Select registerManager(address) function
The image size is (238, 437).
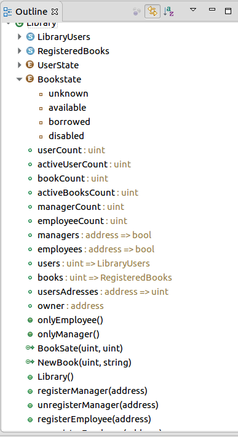point(92,391)
